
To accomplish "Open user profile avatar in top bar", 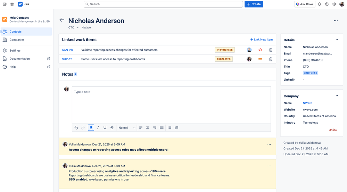I will coord(342,4).
